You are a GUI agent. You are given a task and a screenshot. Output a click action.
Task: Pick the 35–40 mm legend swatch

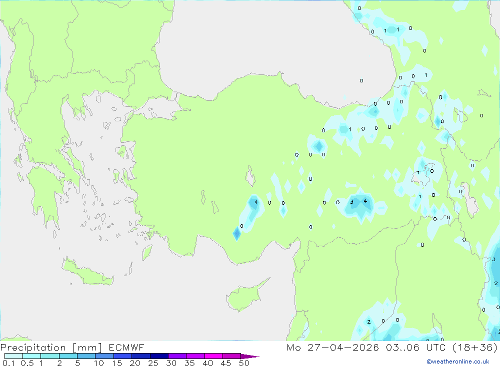click(x=195, y=356)
